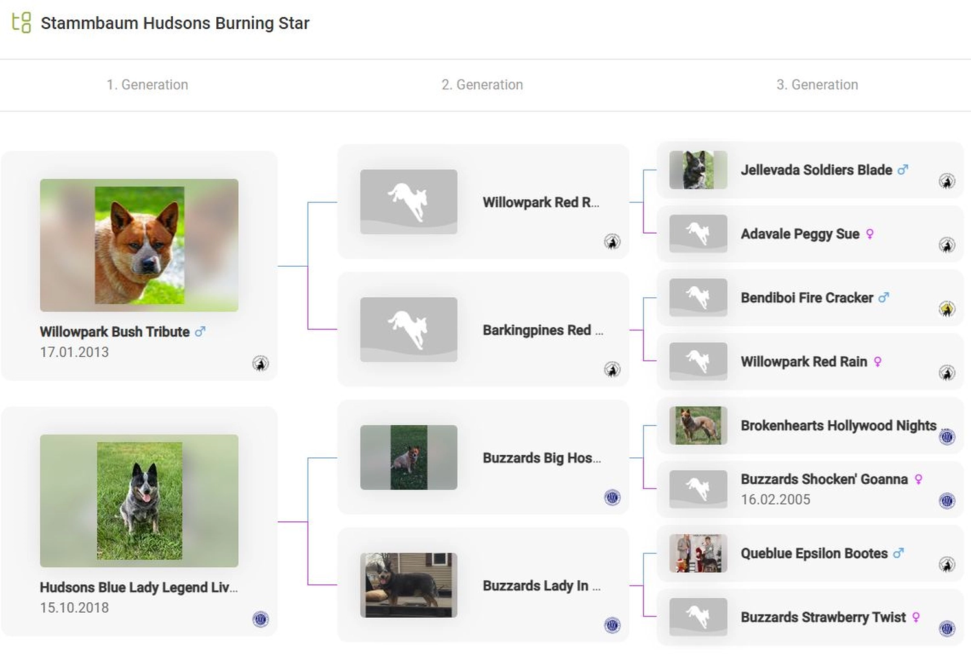Image resolution: width=971 pixels, height=656 pixels.
Task: Click the yellow badge on Bendiboi Fire Cracker
Action: coord(947,309)
